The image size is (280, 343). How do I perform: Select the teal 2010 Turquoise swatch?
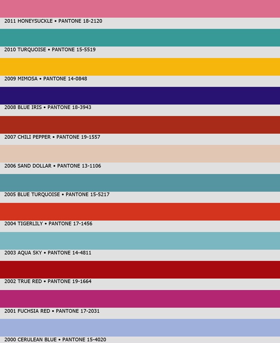tap(140, 38)
